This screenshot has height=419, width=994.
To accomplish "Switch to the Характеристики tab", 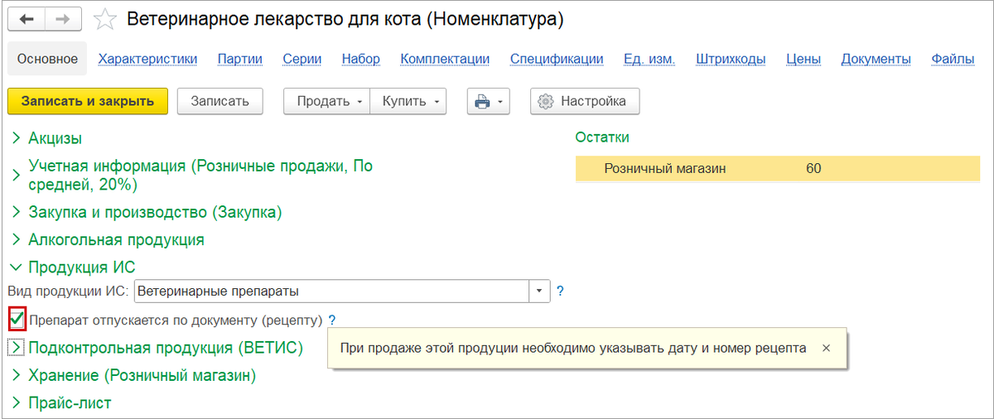I will point(147,59).
